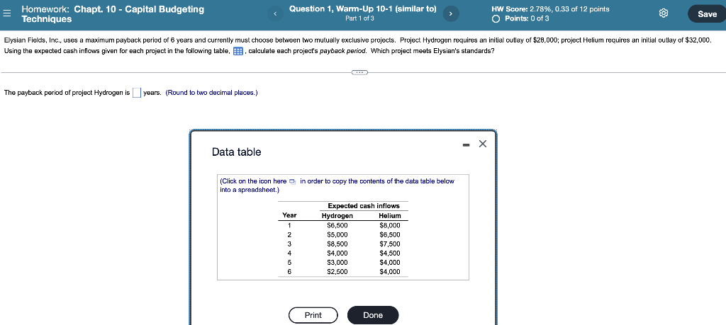
Task: Click the Part 1 of 3 label
Action: [x=359, y=18]
